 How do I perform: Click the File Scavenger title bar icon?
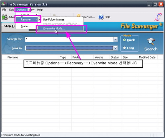[3, 4]
